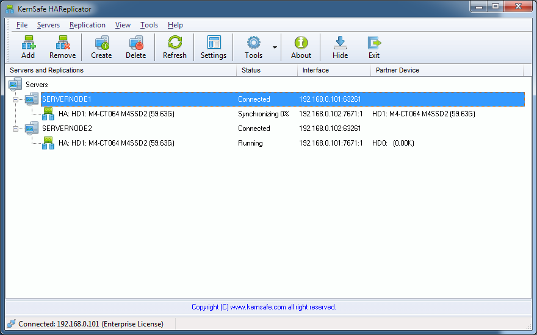Screen dimensions: 537x335
Task: Collapse the SERVERNODE1 tree node
Action: click(x=15, y=99)
